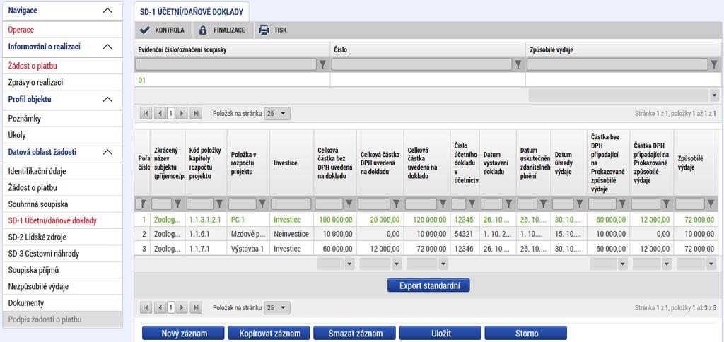Image resolution: width=724 pixels, height=342 pixels.
Task: Open aggregate dropdown under lower Způsobilé výdaje
Action: pos(712,264)
